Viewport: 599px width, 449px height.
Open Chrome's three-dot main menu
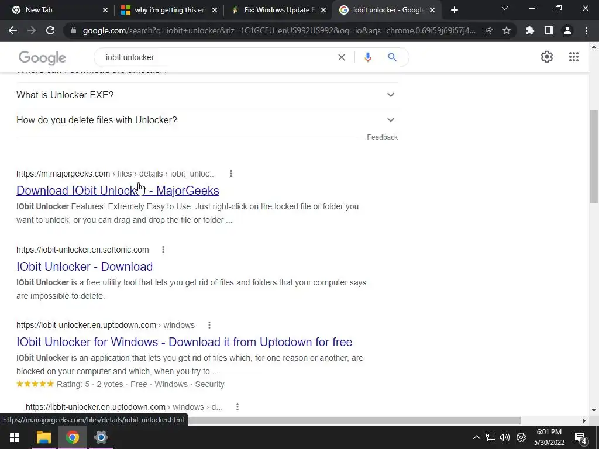pyautogui.click(x=586, y=30)
